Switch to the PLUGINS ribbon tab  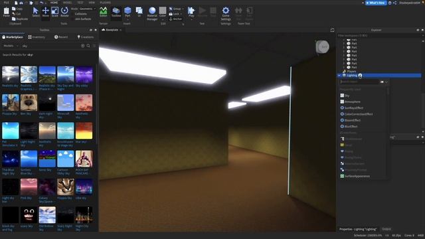coord(105,3)
